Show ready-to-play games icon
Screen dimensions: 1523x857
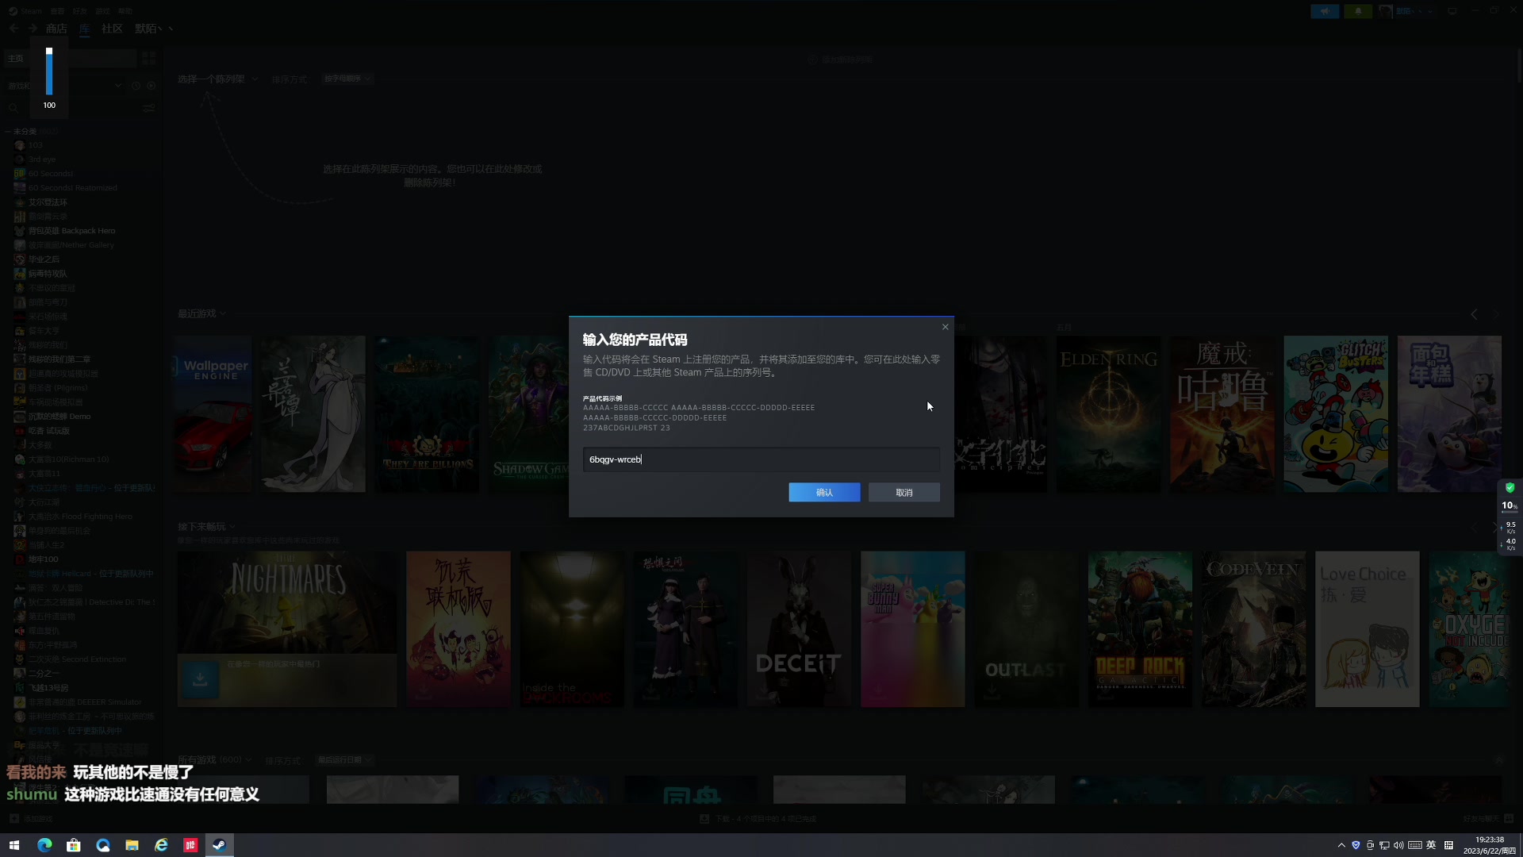click(x=152, y=86)
